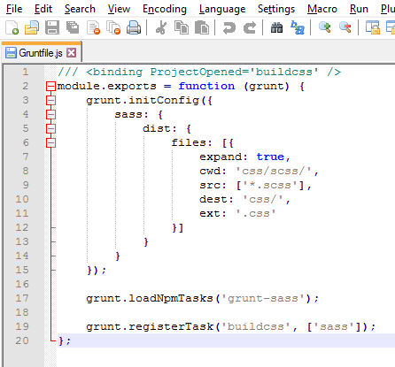395x367 pixels.
Task: Create a new file with New icon
Action: (x=12, y=27)
